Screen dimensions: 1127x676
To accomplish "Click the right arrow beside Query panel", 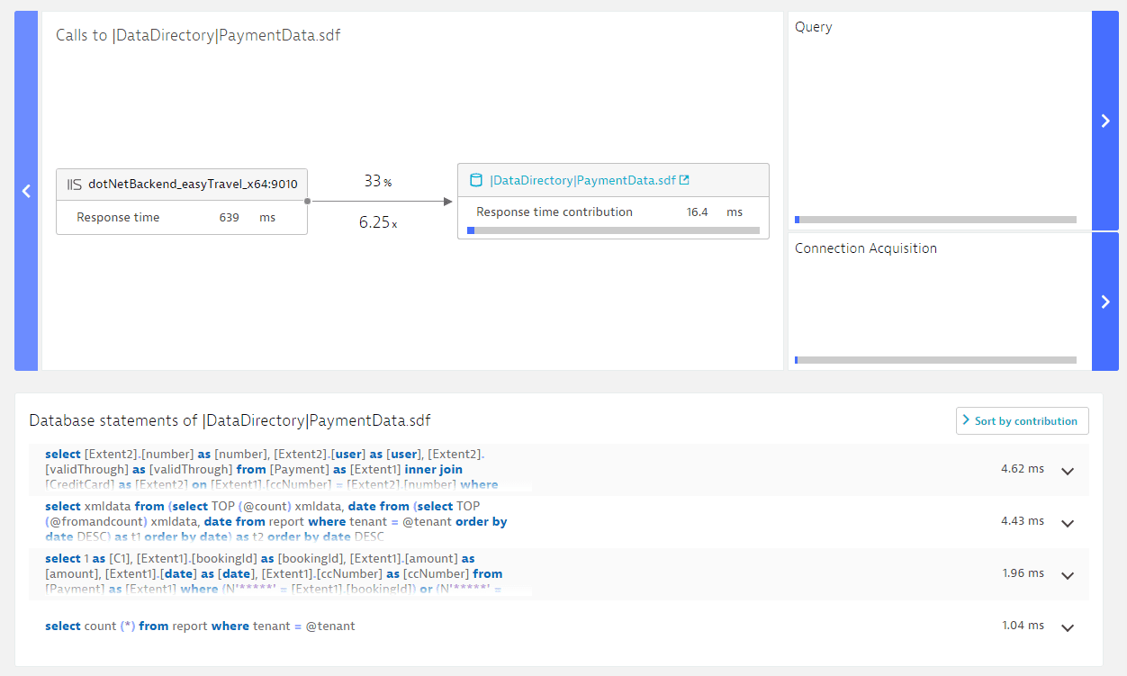I will [1104, 121].
